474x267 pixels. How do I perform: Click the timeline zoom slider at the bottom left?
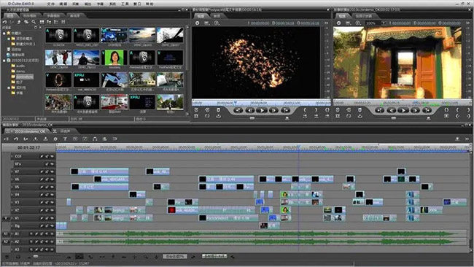pos(36,256)
